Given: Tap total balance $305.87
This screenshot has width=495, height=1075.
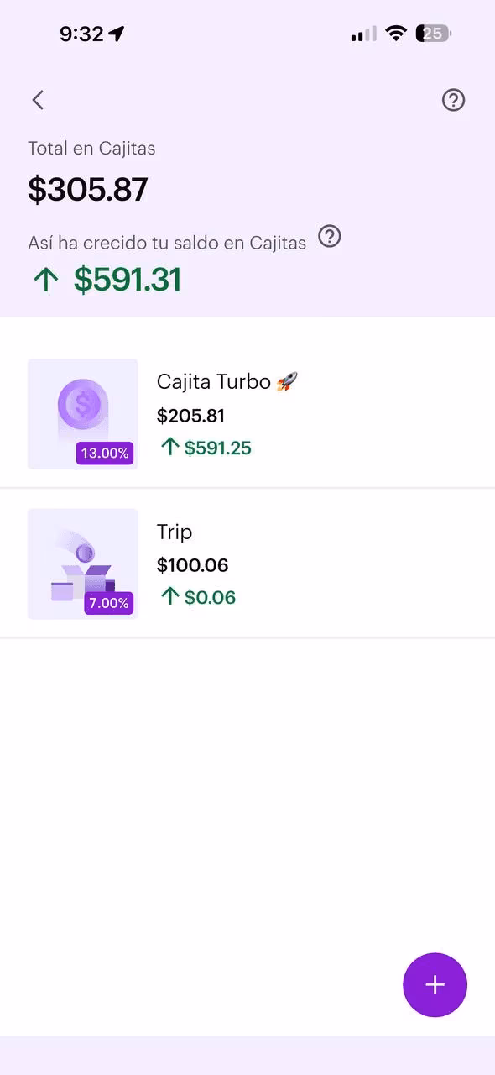Looking at the screenshot, I should 88,190.
